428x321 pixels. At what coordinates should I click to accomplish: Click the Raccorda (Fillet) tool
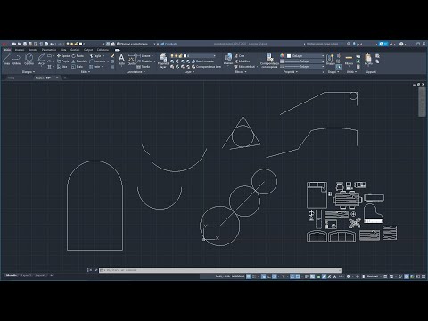pos(97,62)
